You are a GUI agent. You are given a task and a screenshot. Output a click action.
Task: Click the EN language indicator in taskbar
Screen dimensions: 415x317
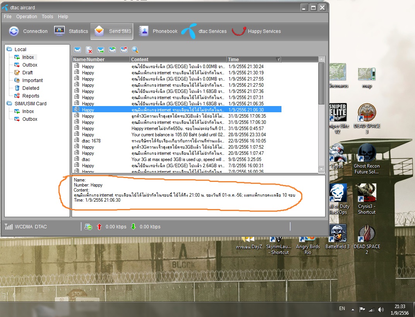tap(342, 308)
